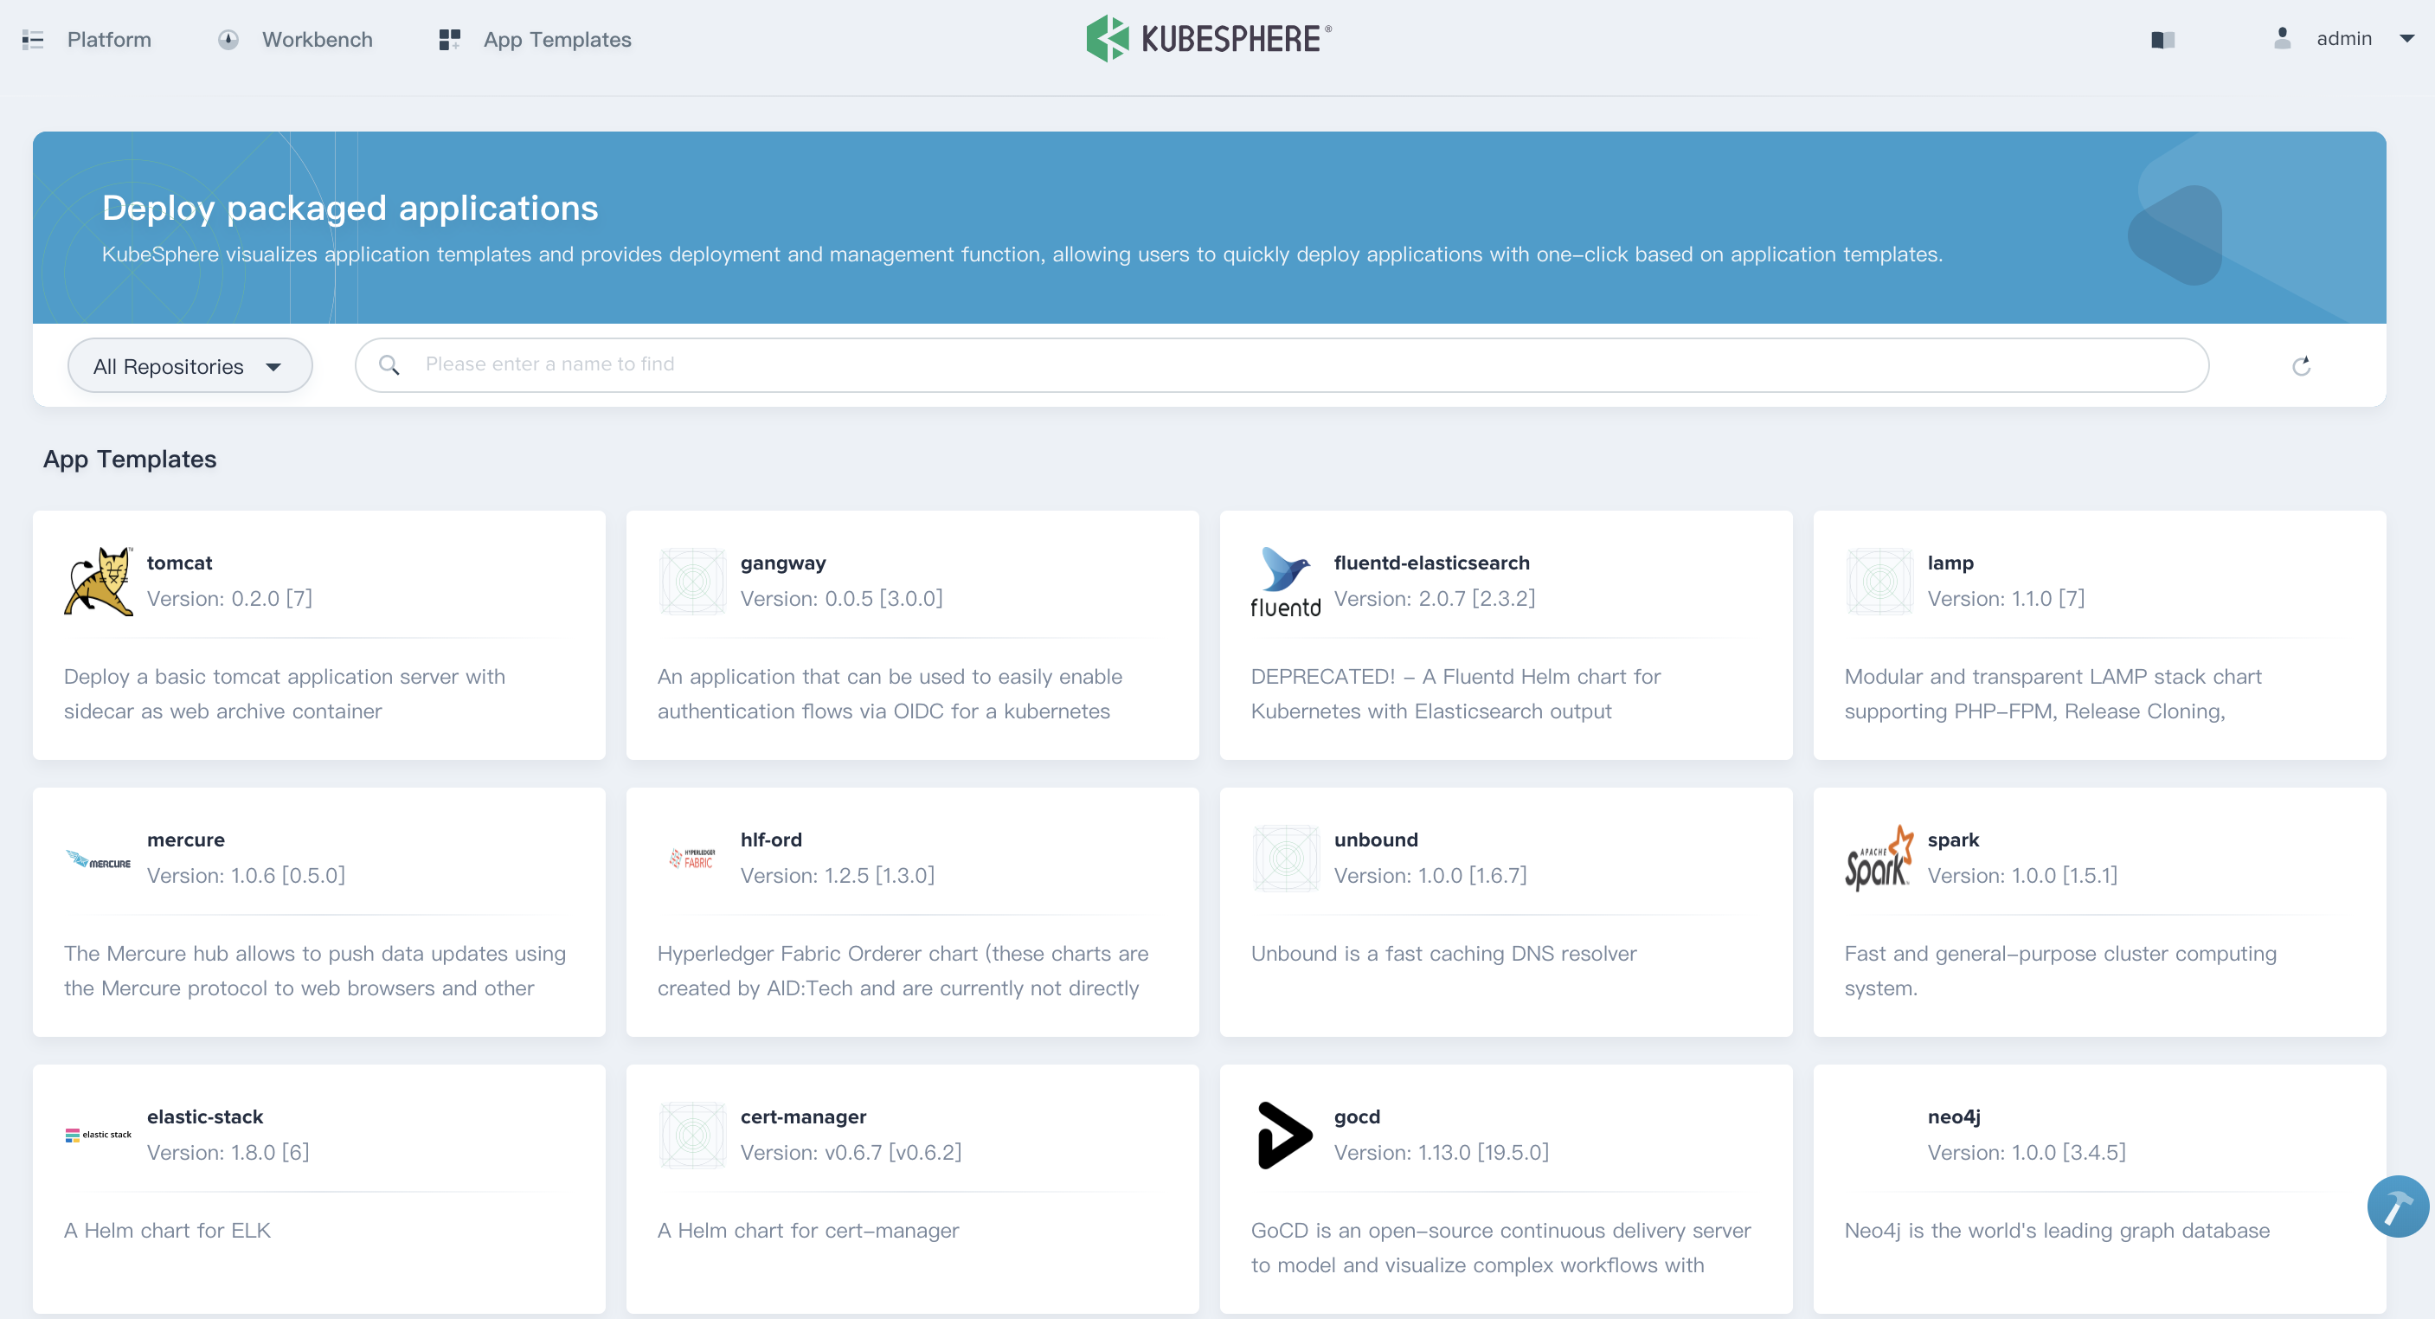Click 'Version: 1.1.0 [7]' under lamp
Image resolution: width=2435 pixels, height=1319 pixels.
[2007, 599]
